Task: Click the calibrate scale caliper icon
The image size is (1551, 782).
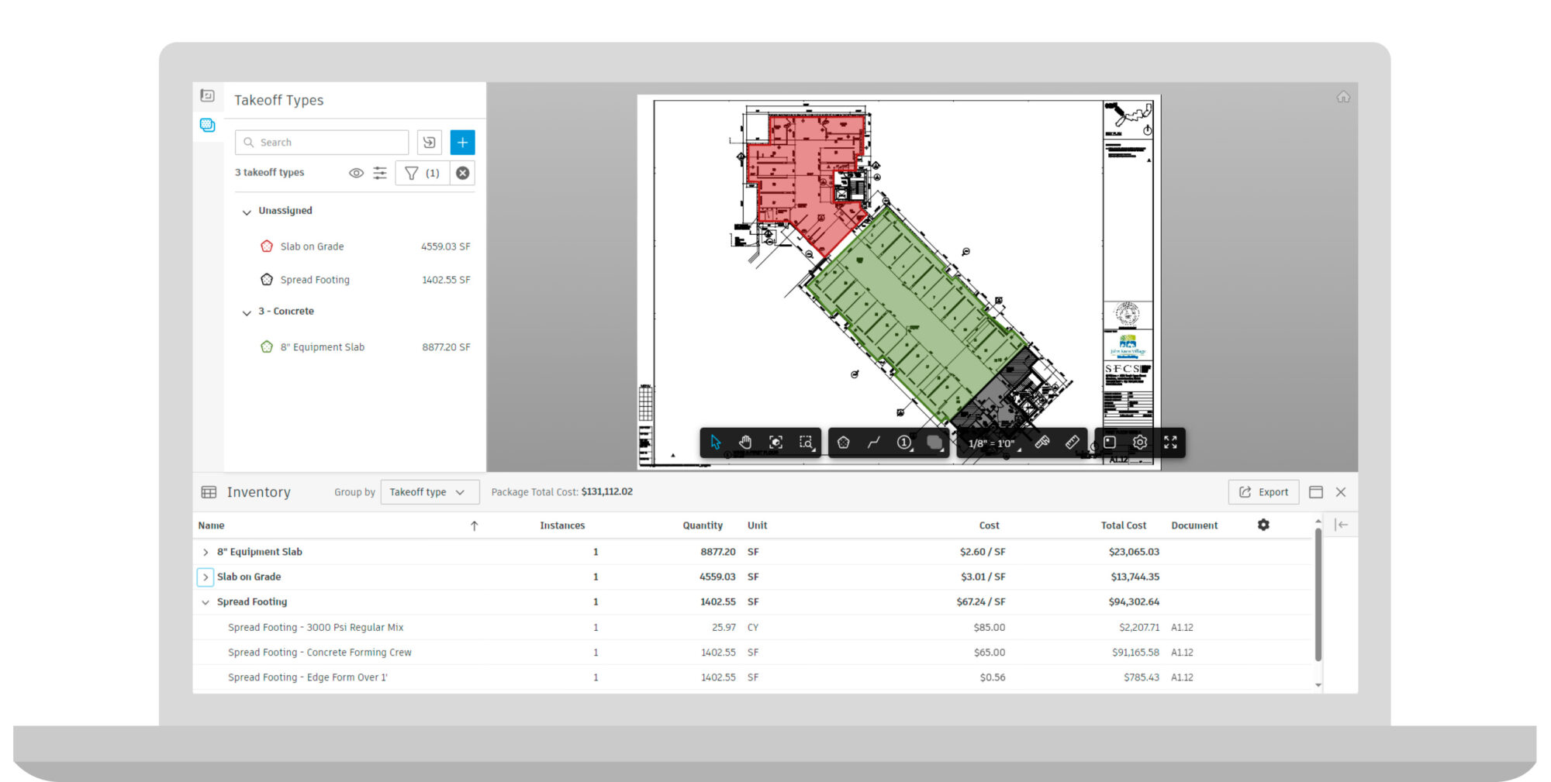Action: (1042, 443)
